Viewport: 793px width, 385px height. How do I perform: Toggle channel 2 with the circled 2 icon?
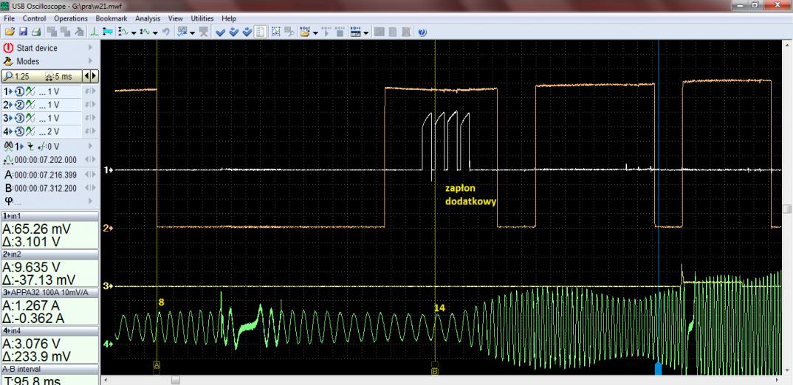click(21, 103)
